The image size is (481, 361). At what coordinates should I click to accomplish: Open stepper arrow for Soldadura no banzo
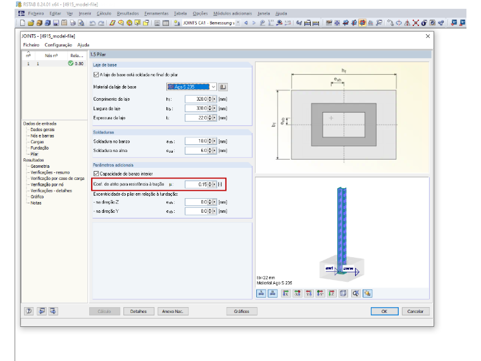(215, 141)
